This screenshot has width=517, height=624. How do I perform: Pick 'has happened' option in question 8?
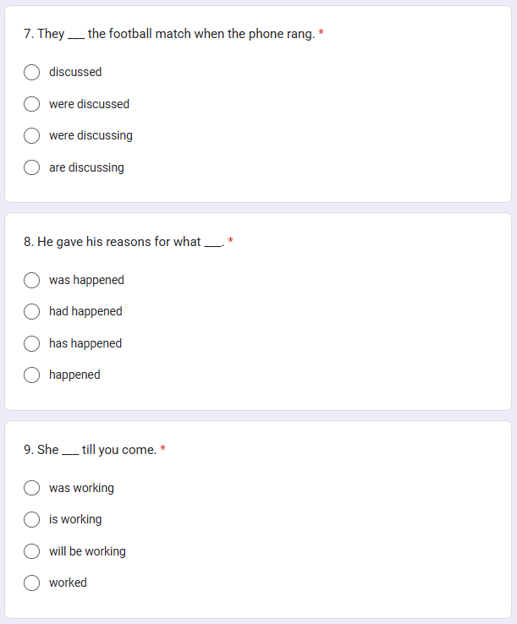click(32, 343)
